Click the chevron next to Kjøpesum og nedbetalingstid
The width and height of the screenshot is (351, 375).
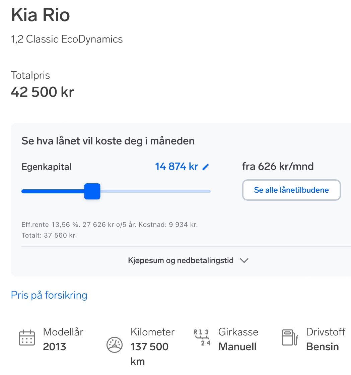tap(244, 260)
